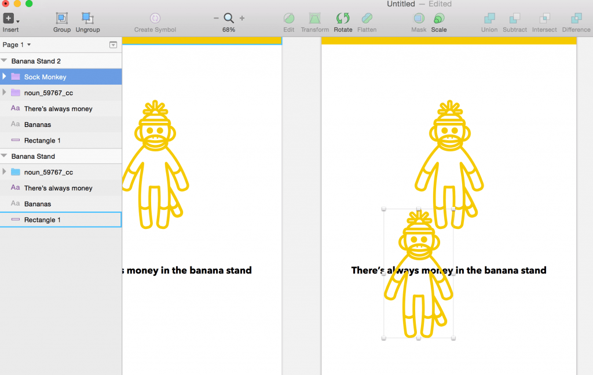This screenshot has width=593, height=375.
Task: Zoom out with the minus button
Action: (x=216, y=18)
